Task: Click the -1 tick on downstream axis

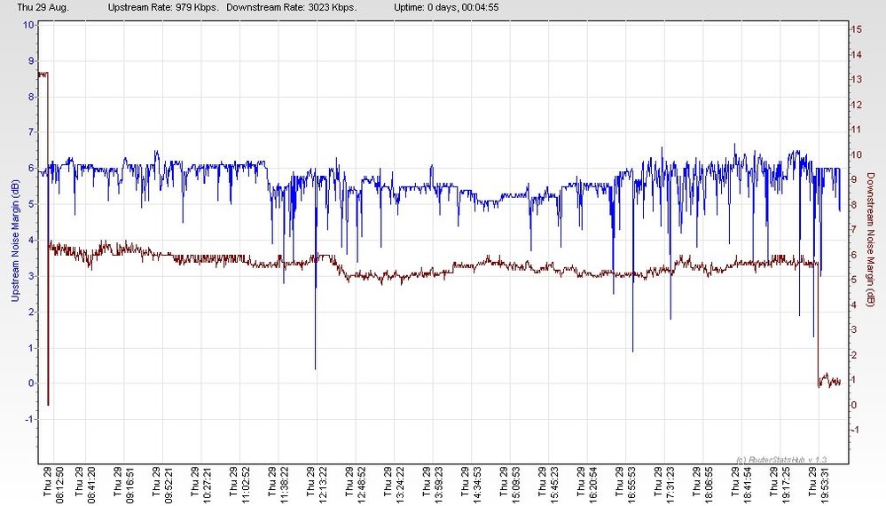Action: tap(856, 430)
